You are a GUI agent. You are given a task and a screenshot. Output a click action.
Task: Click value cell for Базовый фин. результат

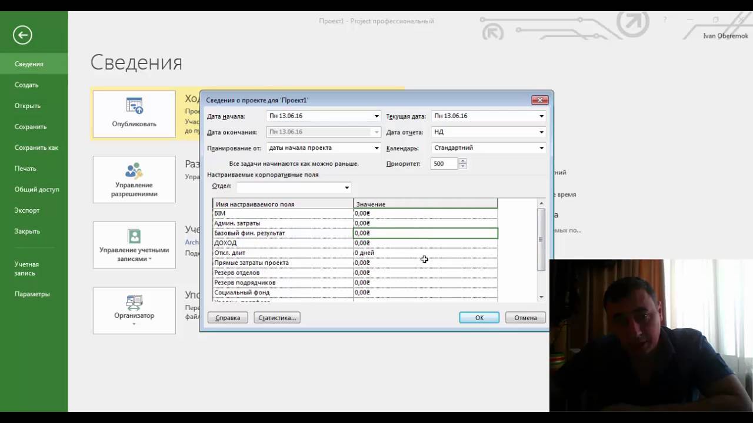[425, 233]
